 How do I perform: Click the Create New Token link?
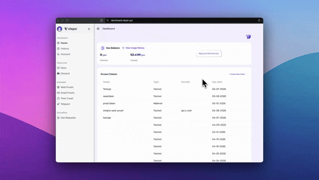(x=237, y=74)
